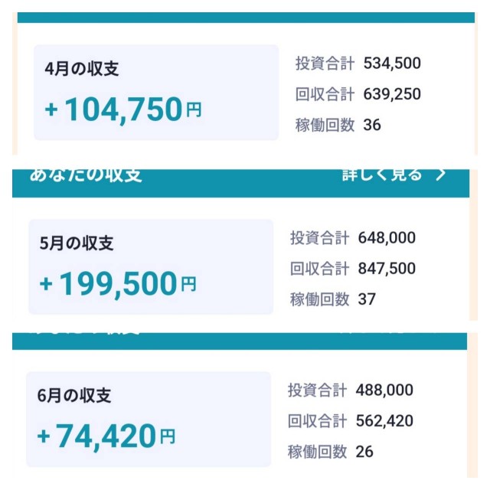Click May's 回収合計 847,500 value
The height and width of the screenshot is (490, 490).
click(387, 269)
